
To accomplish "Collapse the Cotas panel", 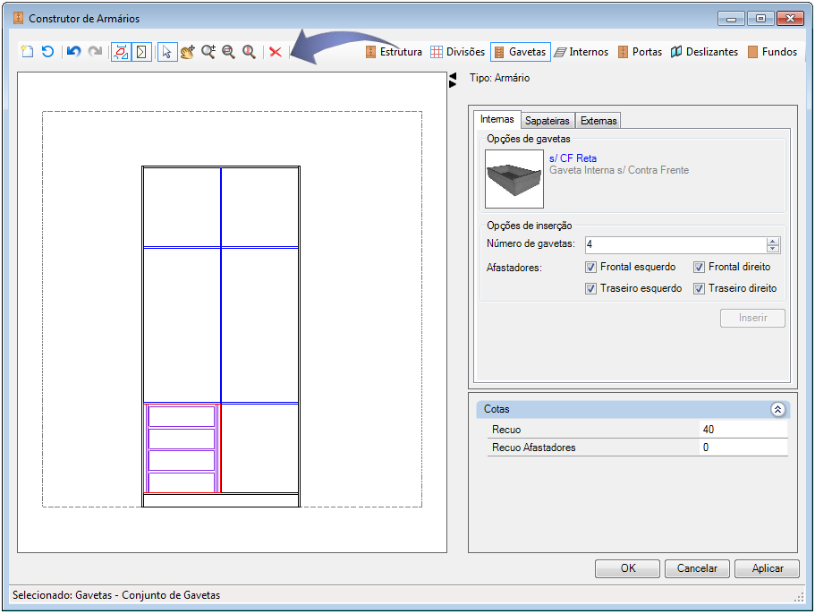I will (x=777, y=410).
